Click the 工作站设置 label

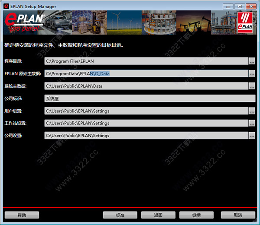click(x=15, y=123)
